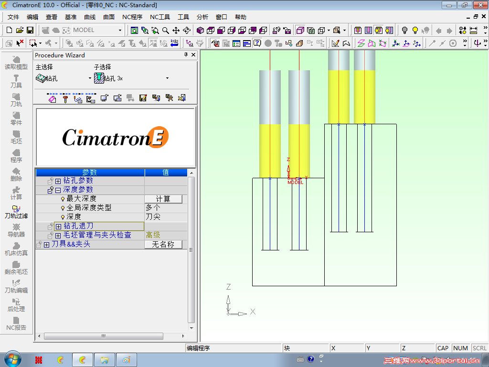Click the Save floppy disk icon
Viewport: 489px width, 367px height.
(x=30, y=30)
